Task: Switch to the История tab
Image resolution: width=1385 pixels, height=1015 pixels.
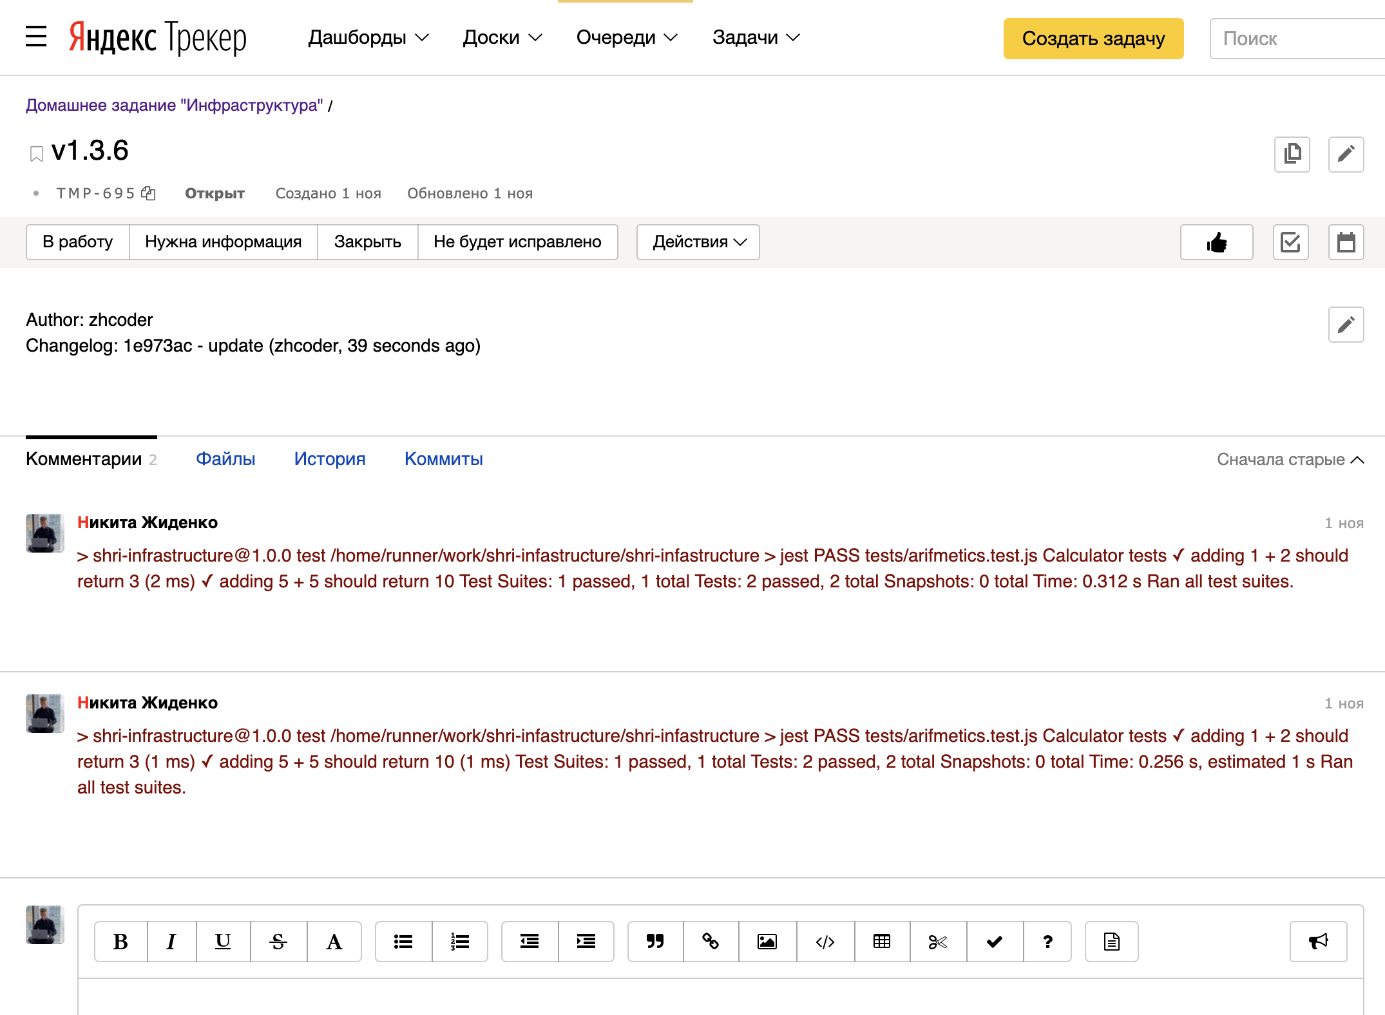Action: pyautogui.click(x=329, y=459)
